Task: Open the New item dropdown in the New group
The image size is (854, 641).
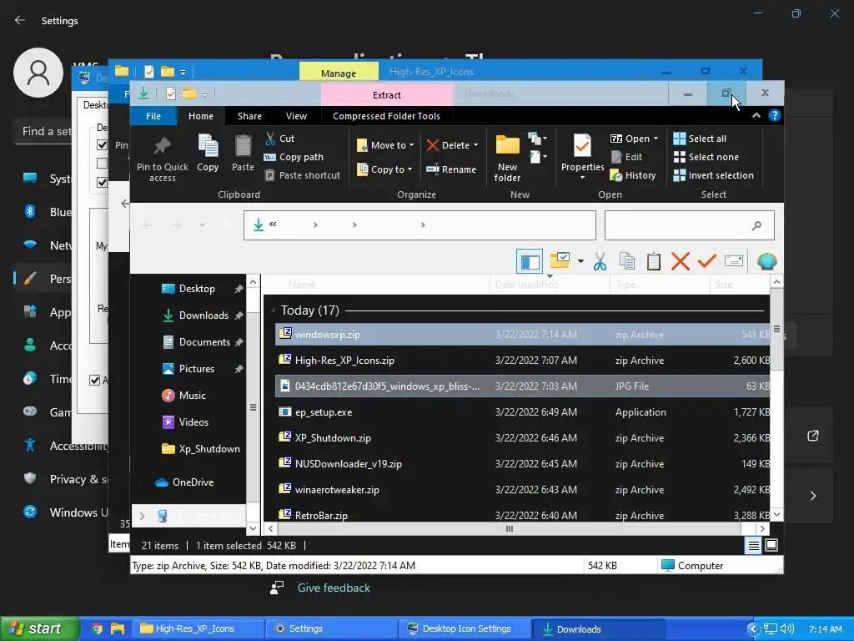Action: (538, 138)
